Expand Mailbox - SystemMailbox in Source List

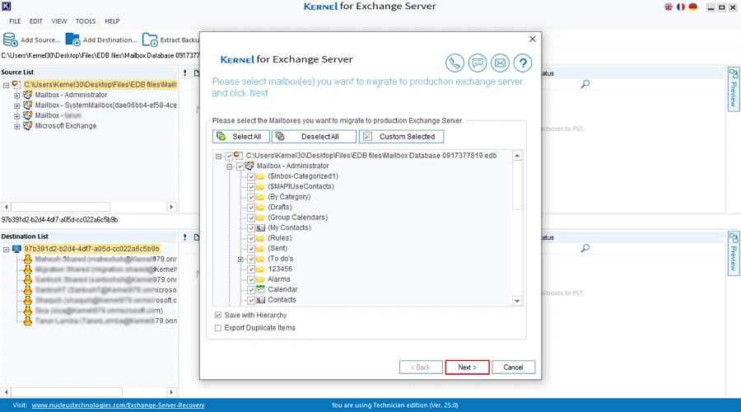[17, 105]
